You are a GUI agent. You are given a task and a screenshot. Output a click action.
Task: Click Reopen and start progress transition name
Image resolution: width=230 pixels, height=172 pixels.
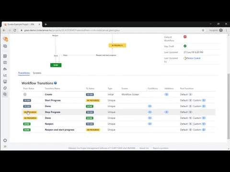point(59,130)
